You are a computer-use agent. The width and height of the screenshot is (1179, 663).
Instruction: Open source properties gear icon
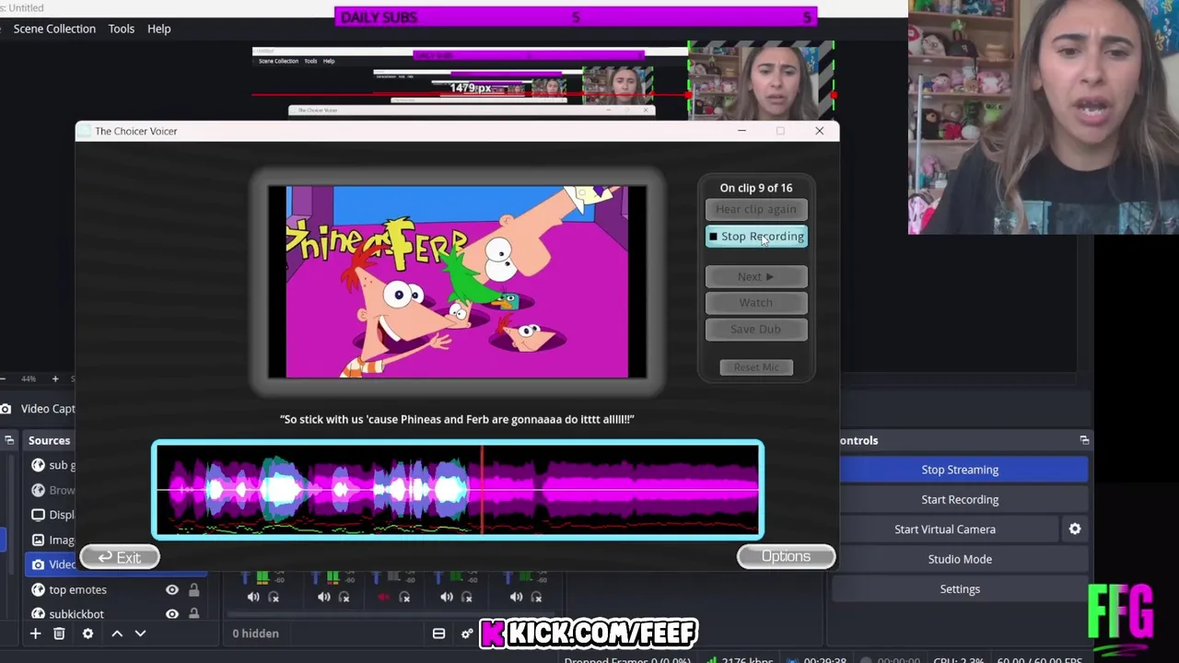88,634
